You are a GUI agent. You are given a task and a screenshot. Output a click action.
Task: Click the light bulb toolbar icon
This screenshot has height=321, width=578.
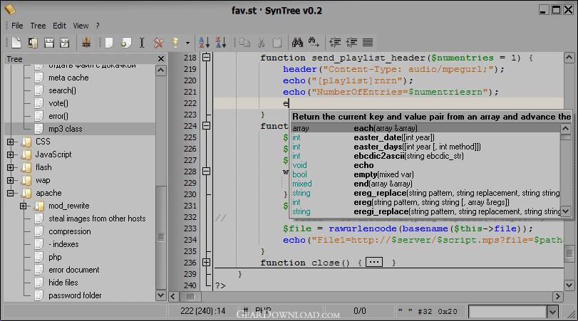[175, 43]
